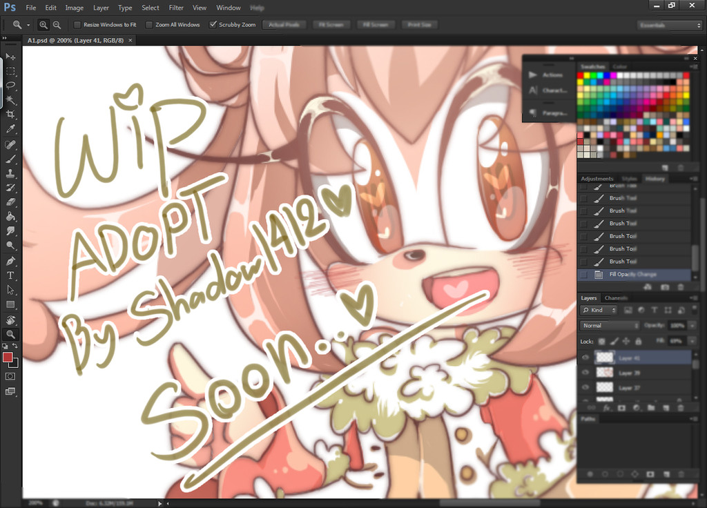Image resolution: width=707 pixels, height=508 pixels.
Task: Add a layer style via fx icon
Action: 606,408
